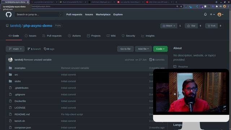Click the LICENSE file icon
This screenshot has height=130, width=231.
tap(10, 108)
